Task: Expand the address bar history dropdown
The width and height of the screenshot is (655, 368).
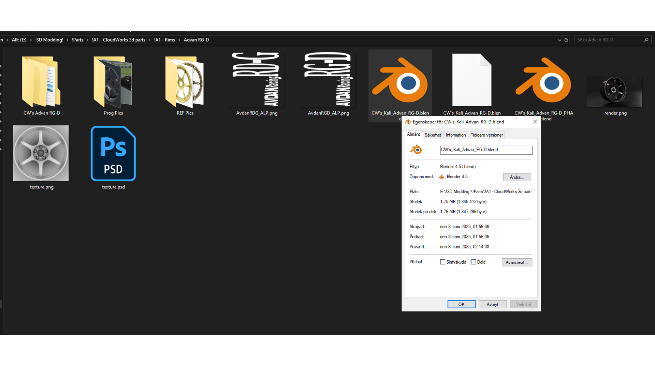Action: pyautogui.click(x=559, y=40)
